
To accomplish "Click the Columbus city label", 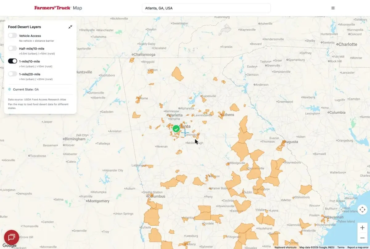I will [x=157, y=196].
